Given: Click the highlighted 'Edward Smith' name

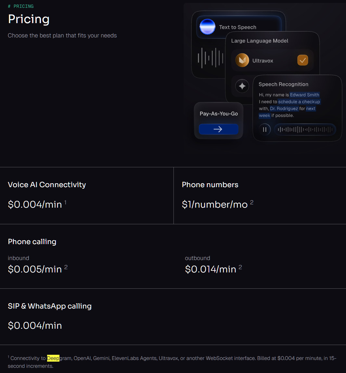Looking at the screenshot, I should [x=304, y=95].
